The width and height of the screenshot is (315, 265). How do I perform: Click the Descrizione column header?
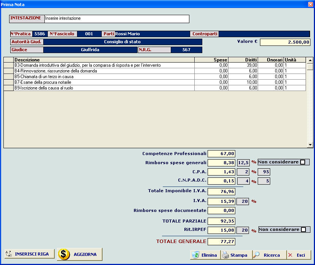click(104, 60)
